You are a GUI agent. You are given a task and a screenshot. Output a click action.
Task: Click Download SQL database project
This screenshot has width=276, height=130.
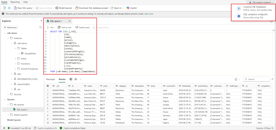(92, 8)
